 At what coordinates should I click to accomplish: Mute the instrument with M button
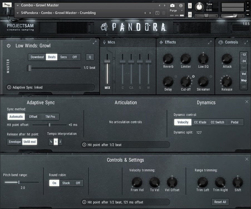click(x=190, y=14)
